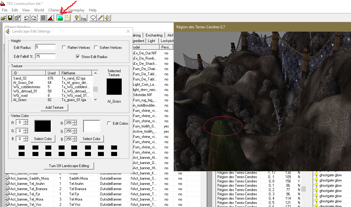The image size is (351, 207).
Task: Switch to the Enchanting tab
Action: [154, 35]
